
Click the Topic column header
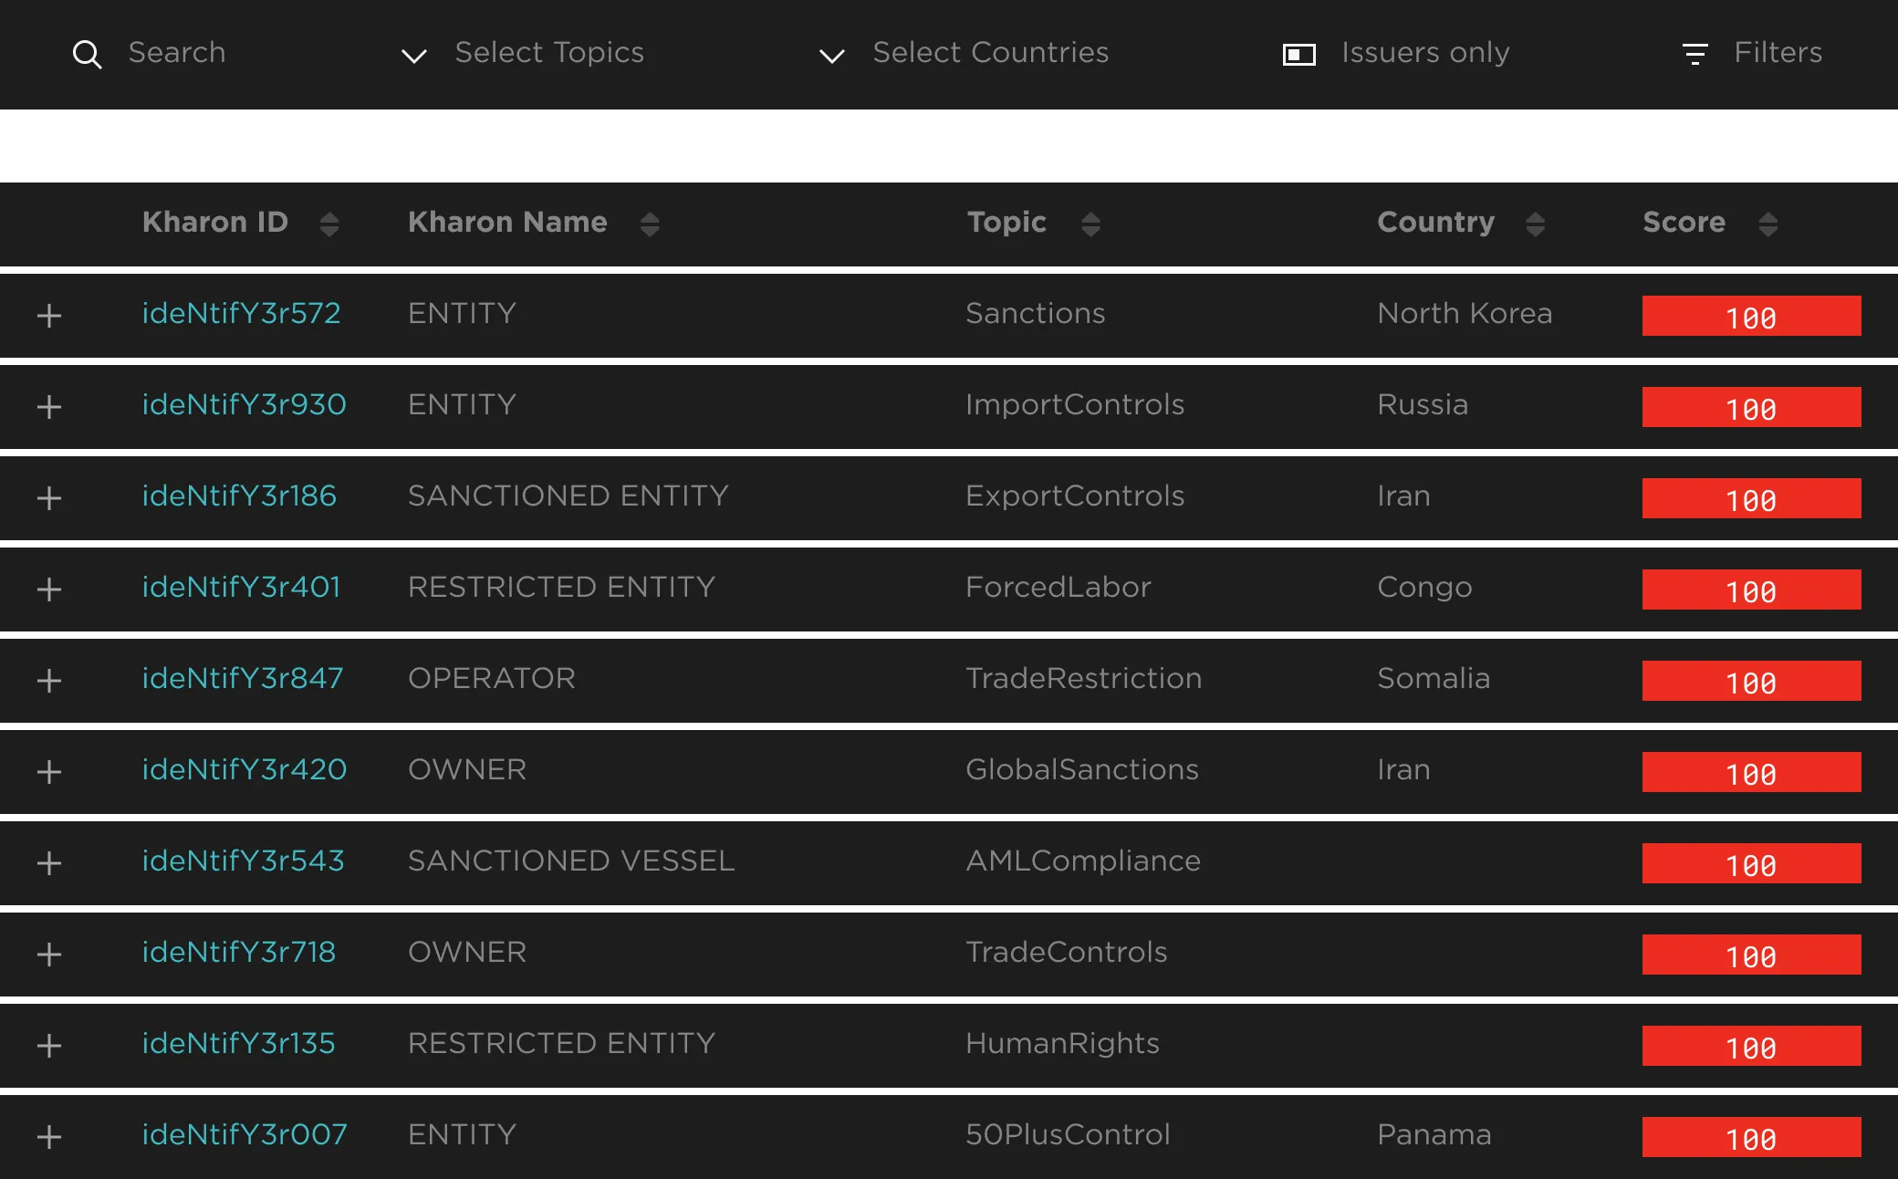point(1006,222)
